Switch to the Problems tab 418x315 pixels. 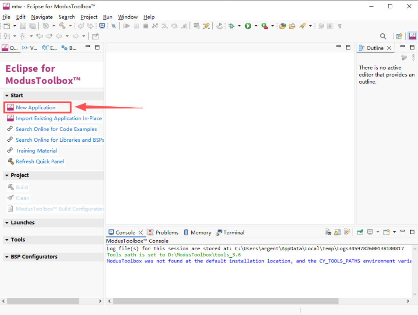click(163, 232)
